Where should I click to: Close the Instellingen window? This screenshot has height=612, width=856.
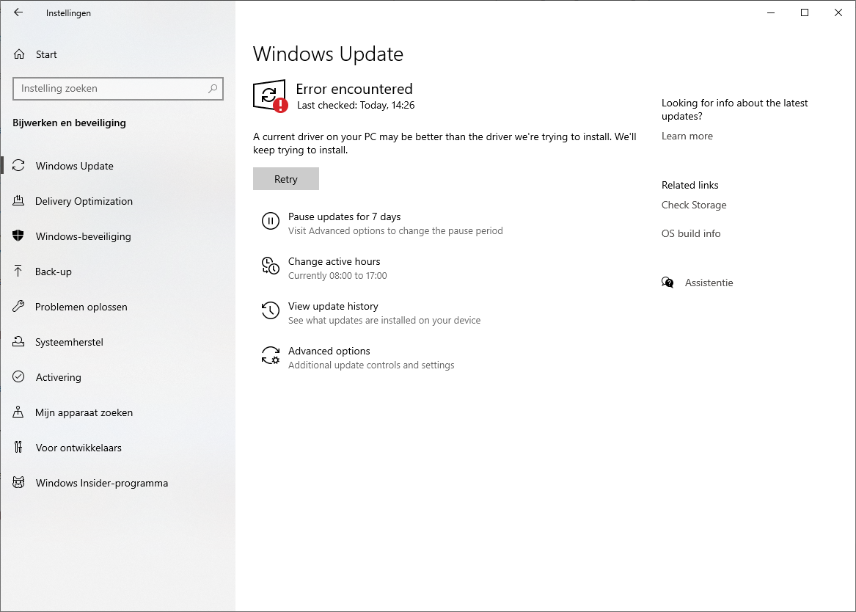point(838,12)
